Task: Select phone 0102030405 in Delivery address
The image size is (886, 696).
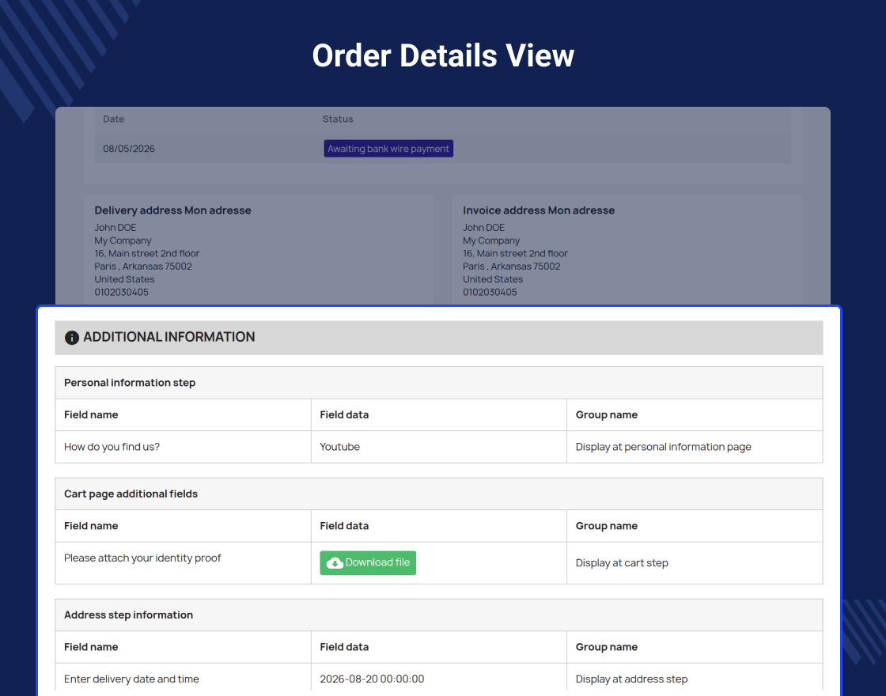Action: point(122,292)
